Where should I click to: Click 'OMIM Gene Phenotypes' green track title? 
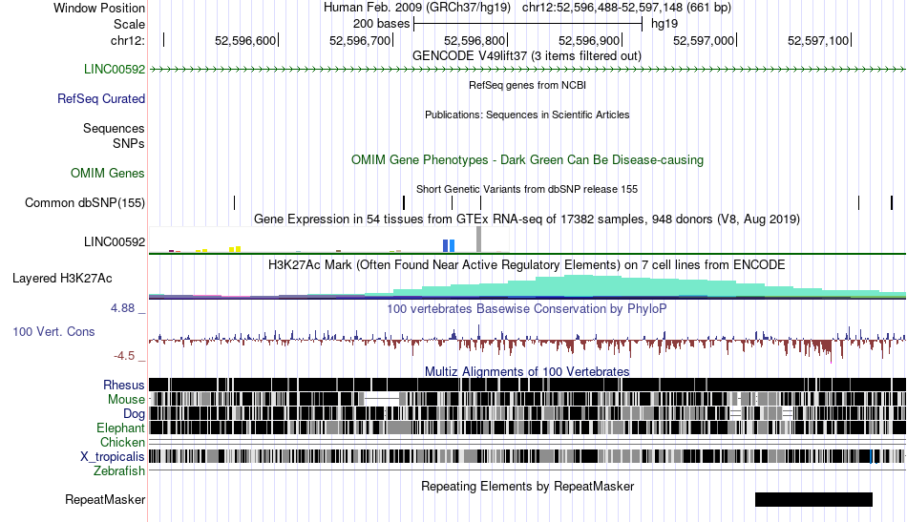point(527,160)
